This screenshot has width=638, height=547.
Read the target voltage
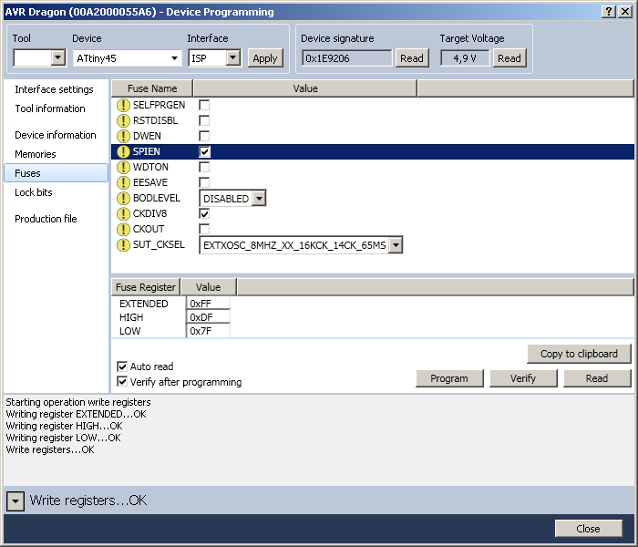point(509,58)
